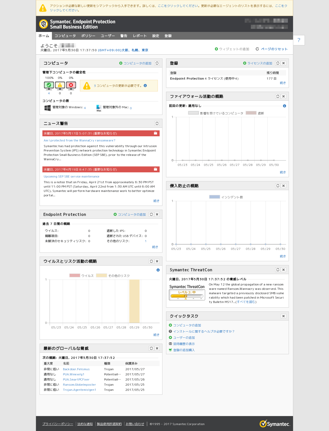This screenshot has height=431, width=329.
Task: Open プライバシーポリシー footer link
Action: click(x=58, y=424)
